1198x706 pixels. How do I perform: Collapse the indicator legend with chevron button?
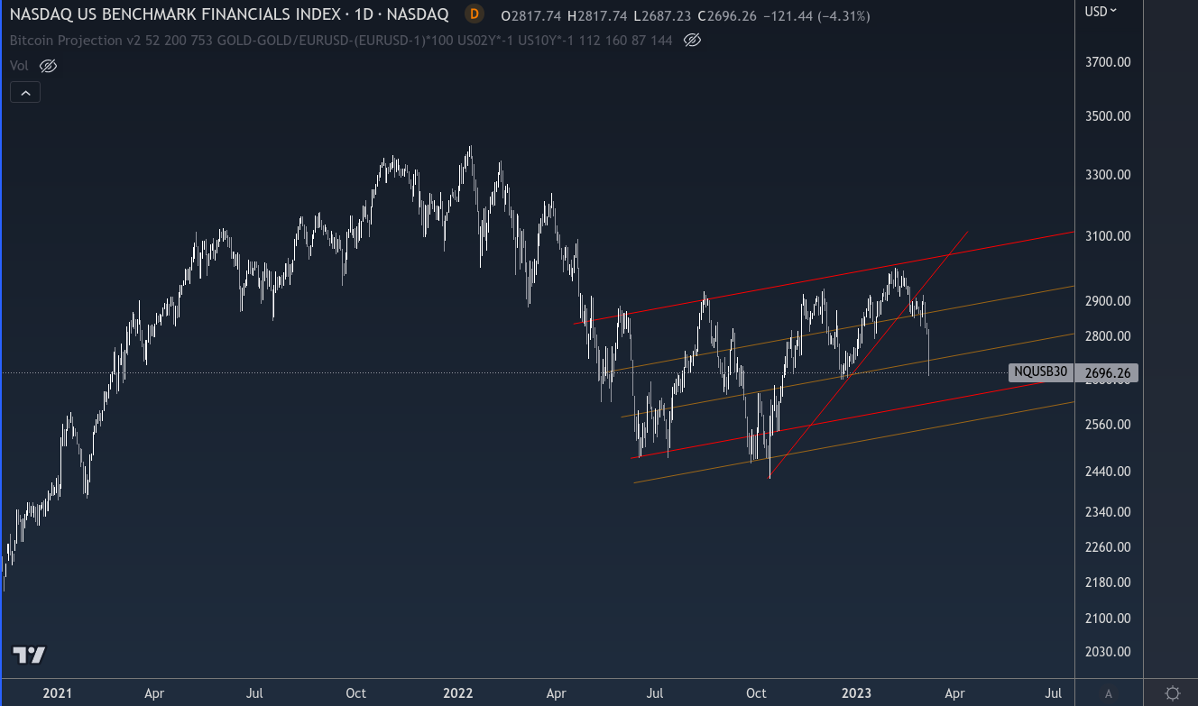coord(25,92)
